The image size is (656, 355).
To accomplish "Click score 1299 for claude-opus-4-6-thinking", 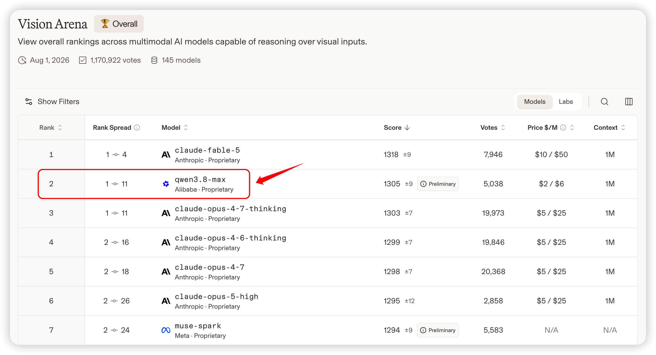I will [x=392, y=242].
